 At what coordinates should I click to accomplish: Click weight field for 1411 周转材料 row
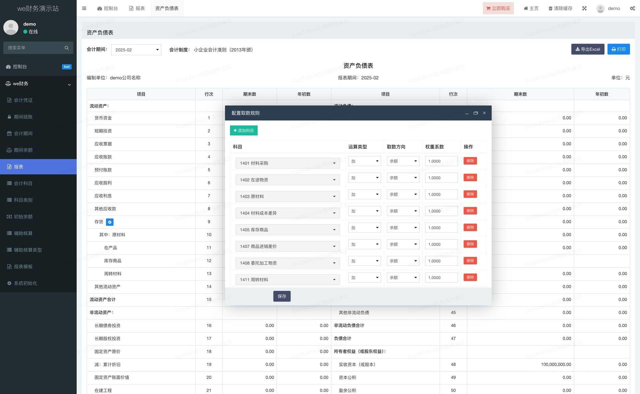pos(441,278)
